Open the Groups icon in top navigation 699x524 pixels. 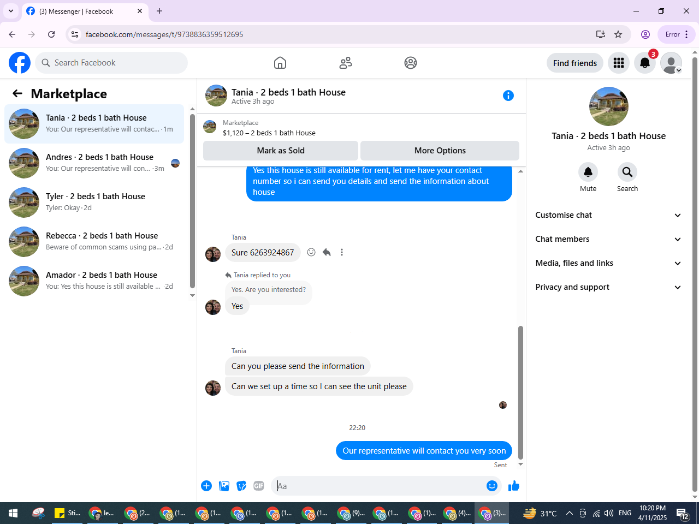411,63
